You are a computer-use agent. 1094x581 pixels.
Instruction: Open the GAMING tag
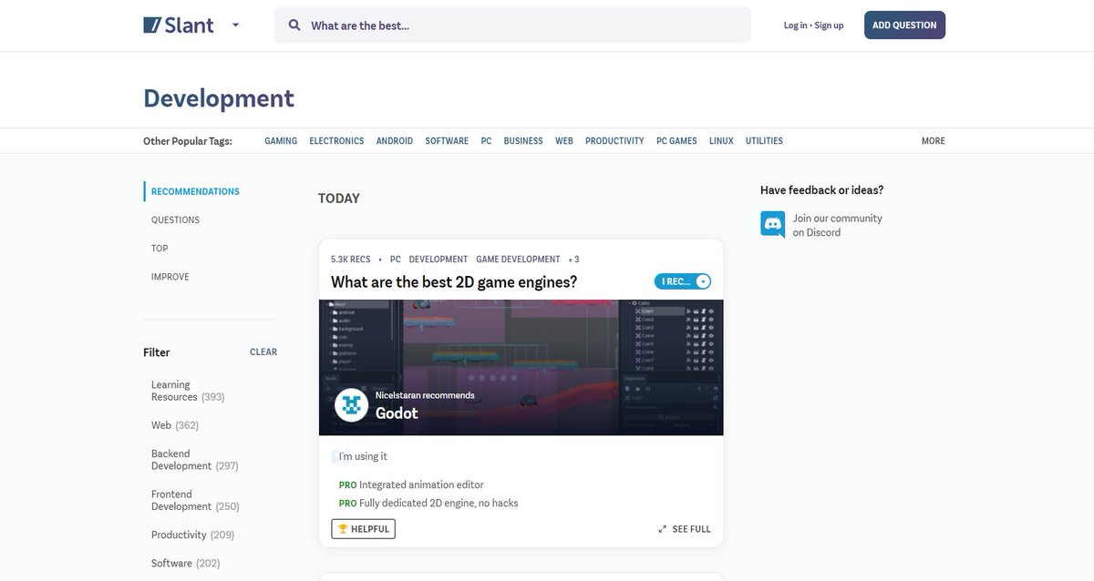(x=281, y=141)
